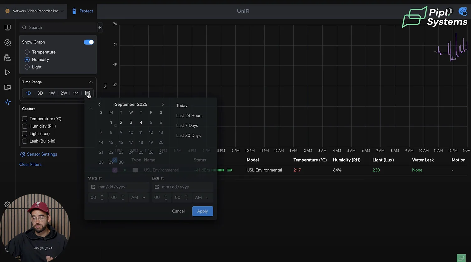471x262 pixels.
Task: Pick September 3 in the calendar
Action: (x=131, y=122)
